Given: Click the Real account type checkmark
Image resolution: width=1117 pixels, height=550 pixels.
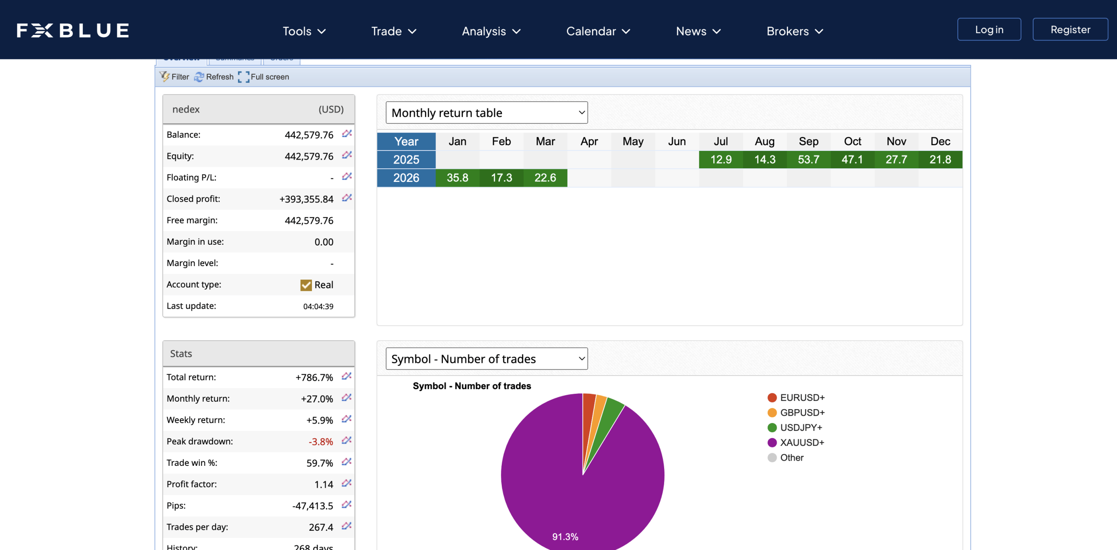Looking at the screenshot, I should tap(306, 285).
